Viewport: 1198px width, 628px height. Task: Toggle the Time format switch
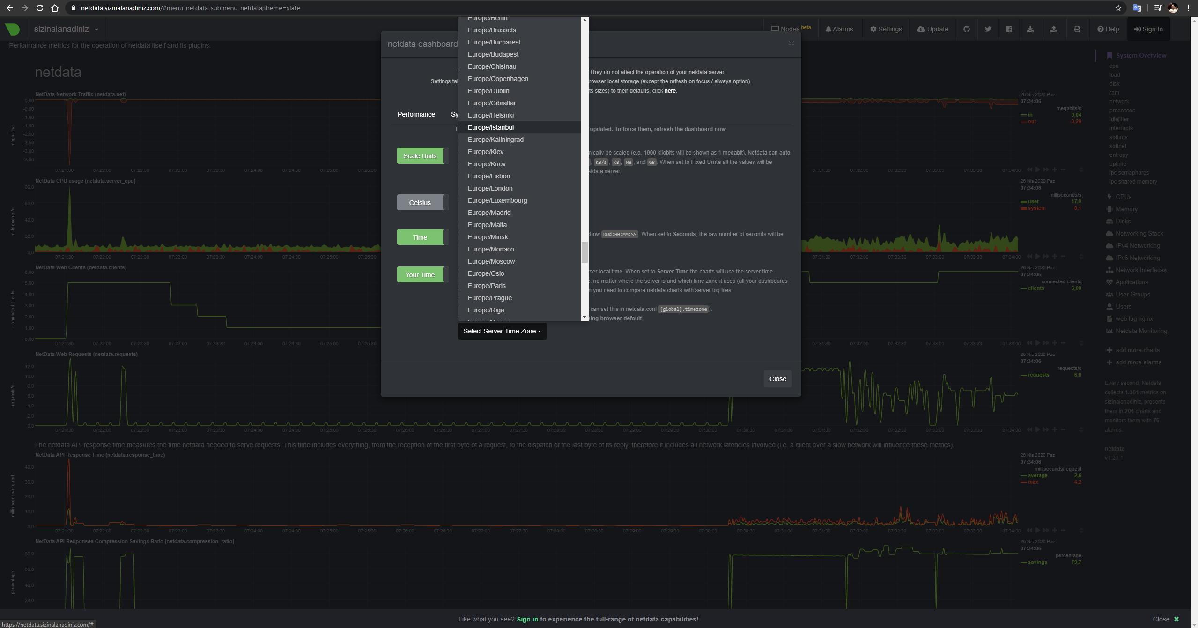pyautogui.click(x=422, y=237)
